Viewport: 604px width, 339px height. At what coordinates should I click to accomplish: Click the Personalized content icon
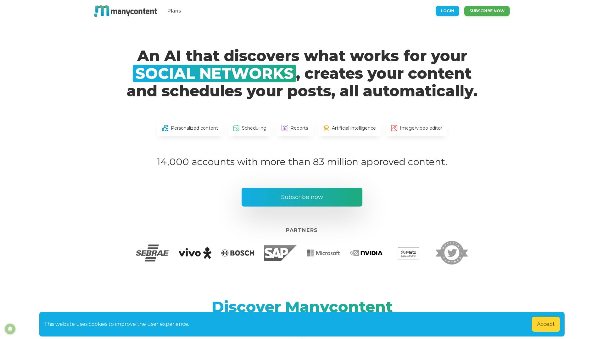pyautogui.click(x=165, y=128)
